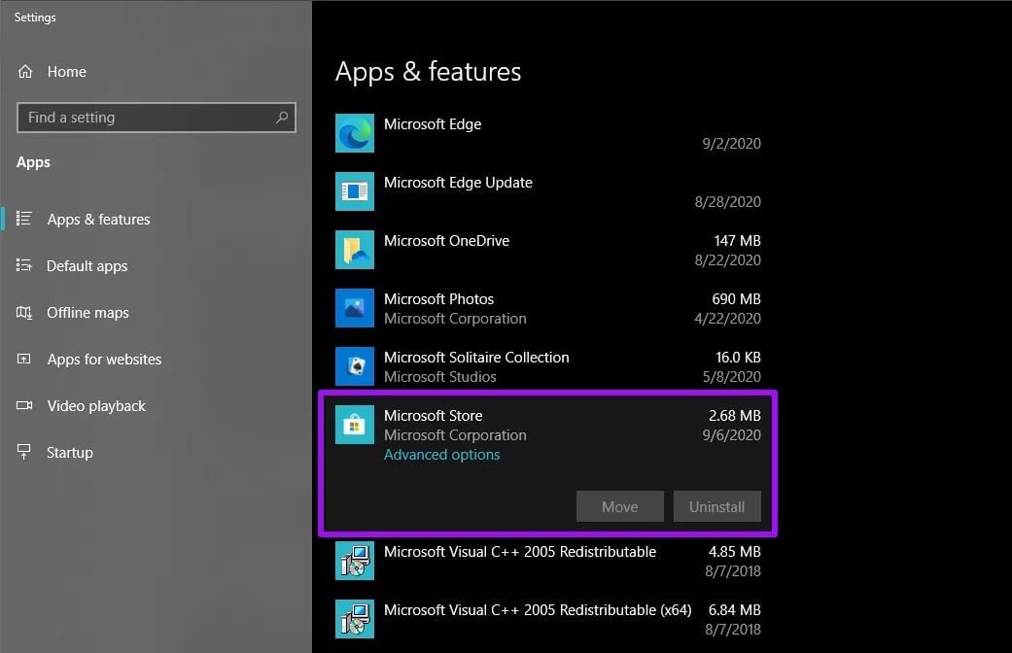Click the Startup sidebar icon

pos(24,452)
